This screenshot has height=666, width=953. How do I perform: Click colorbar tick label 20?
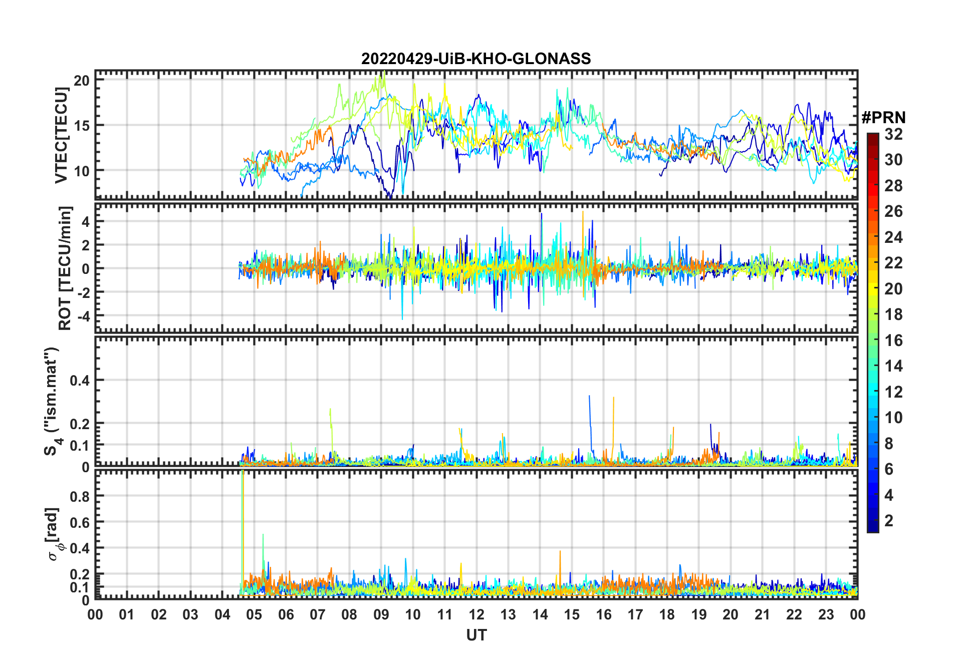(x=893, y=289)
